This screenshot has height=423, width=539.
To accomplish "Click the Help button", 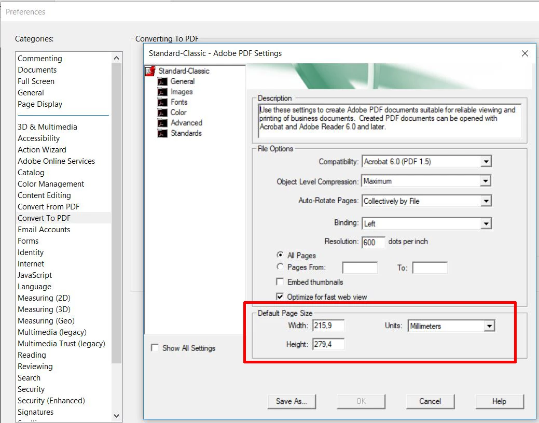I will click(x=500, y=401).
